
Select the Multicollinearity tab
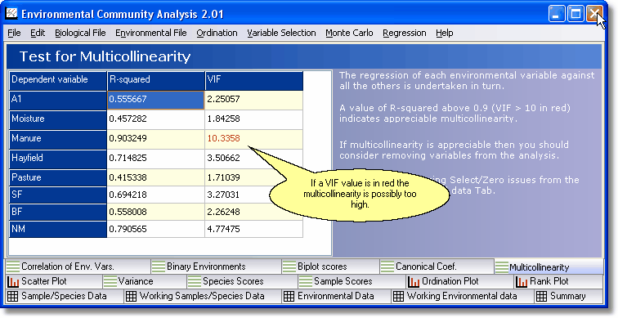click(549, 267)
